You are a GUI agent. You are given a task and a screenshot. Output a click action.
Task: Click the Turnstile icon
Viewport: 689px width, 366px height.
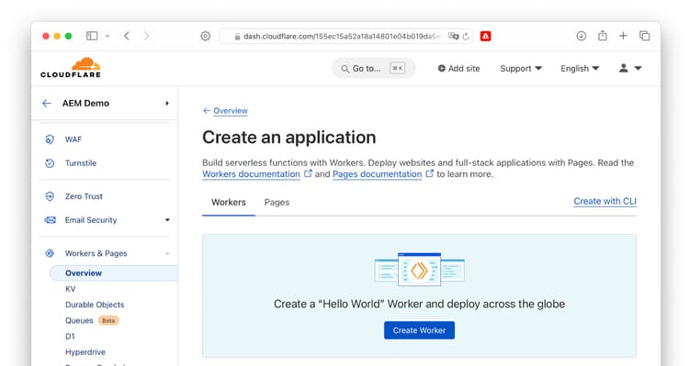click(x=50, y=163)
